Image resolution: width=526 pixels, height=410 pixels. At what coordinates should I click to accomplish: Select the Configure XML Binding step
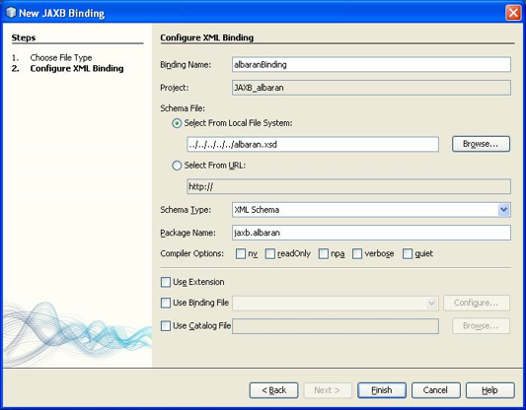click(x=77, y=68)
